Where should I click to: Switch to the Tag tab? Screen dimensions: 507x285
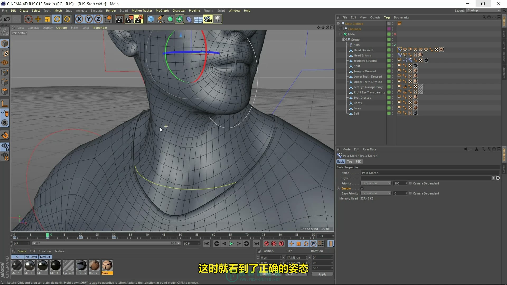pyautogui.click(x=349, y=161)
